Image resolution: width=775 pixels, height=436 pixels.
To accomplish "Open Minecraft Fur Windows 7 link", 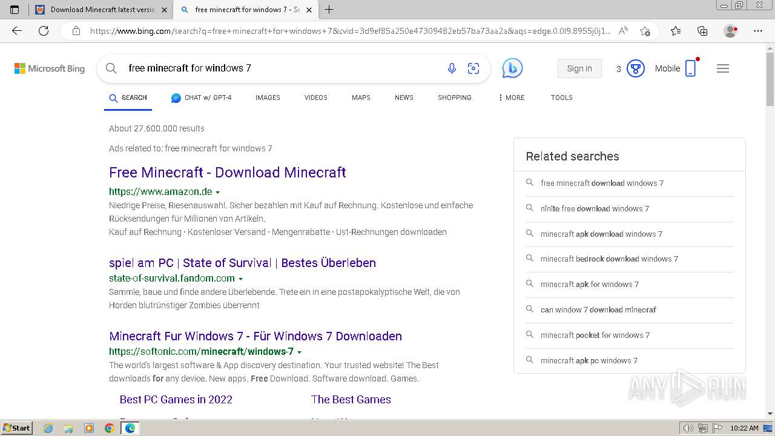I will click(x=256, y=336).
